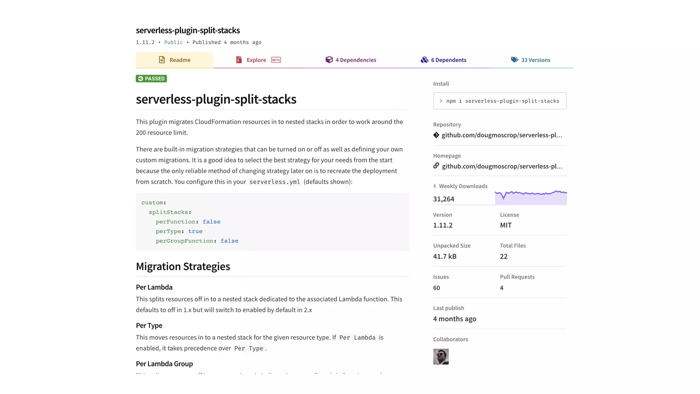Click the weekly downloads sparkline chart
The width and height of the screenshot is (700, 394).
tap(530, 198)
